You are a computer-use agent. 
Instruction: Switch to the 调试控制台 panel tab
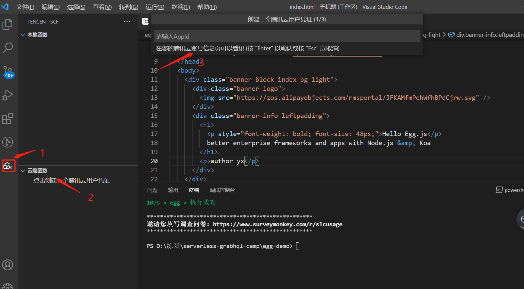(222, 190)
